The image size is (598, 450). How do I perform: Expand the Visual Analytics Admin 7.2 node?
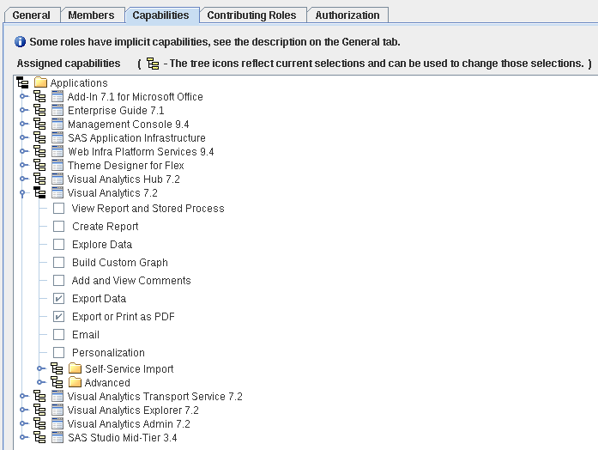pyautogui.click(x=23, y=423)
